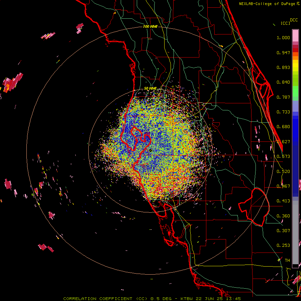Click the 0.733 color scale value
The image size is (301, 301).
283,112
